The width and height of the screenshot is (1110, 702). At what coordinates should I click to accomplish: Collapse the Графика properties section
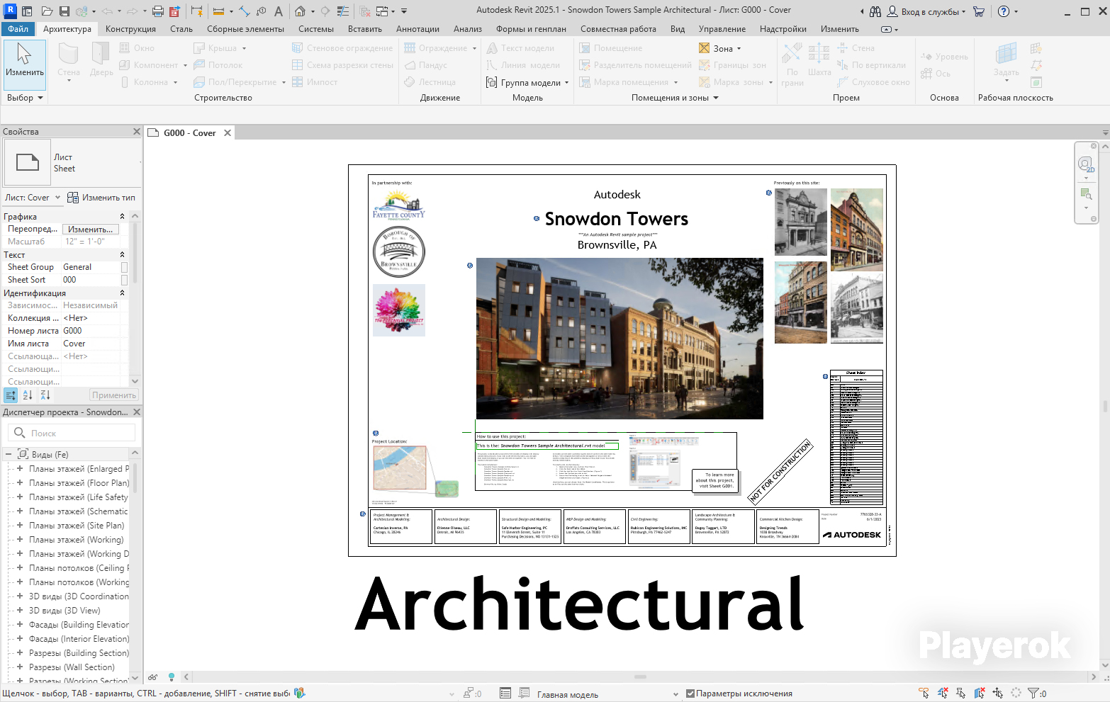click(122, 217)
